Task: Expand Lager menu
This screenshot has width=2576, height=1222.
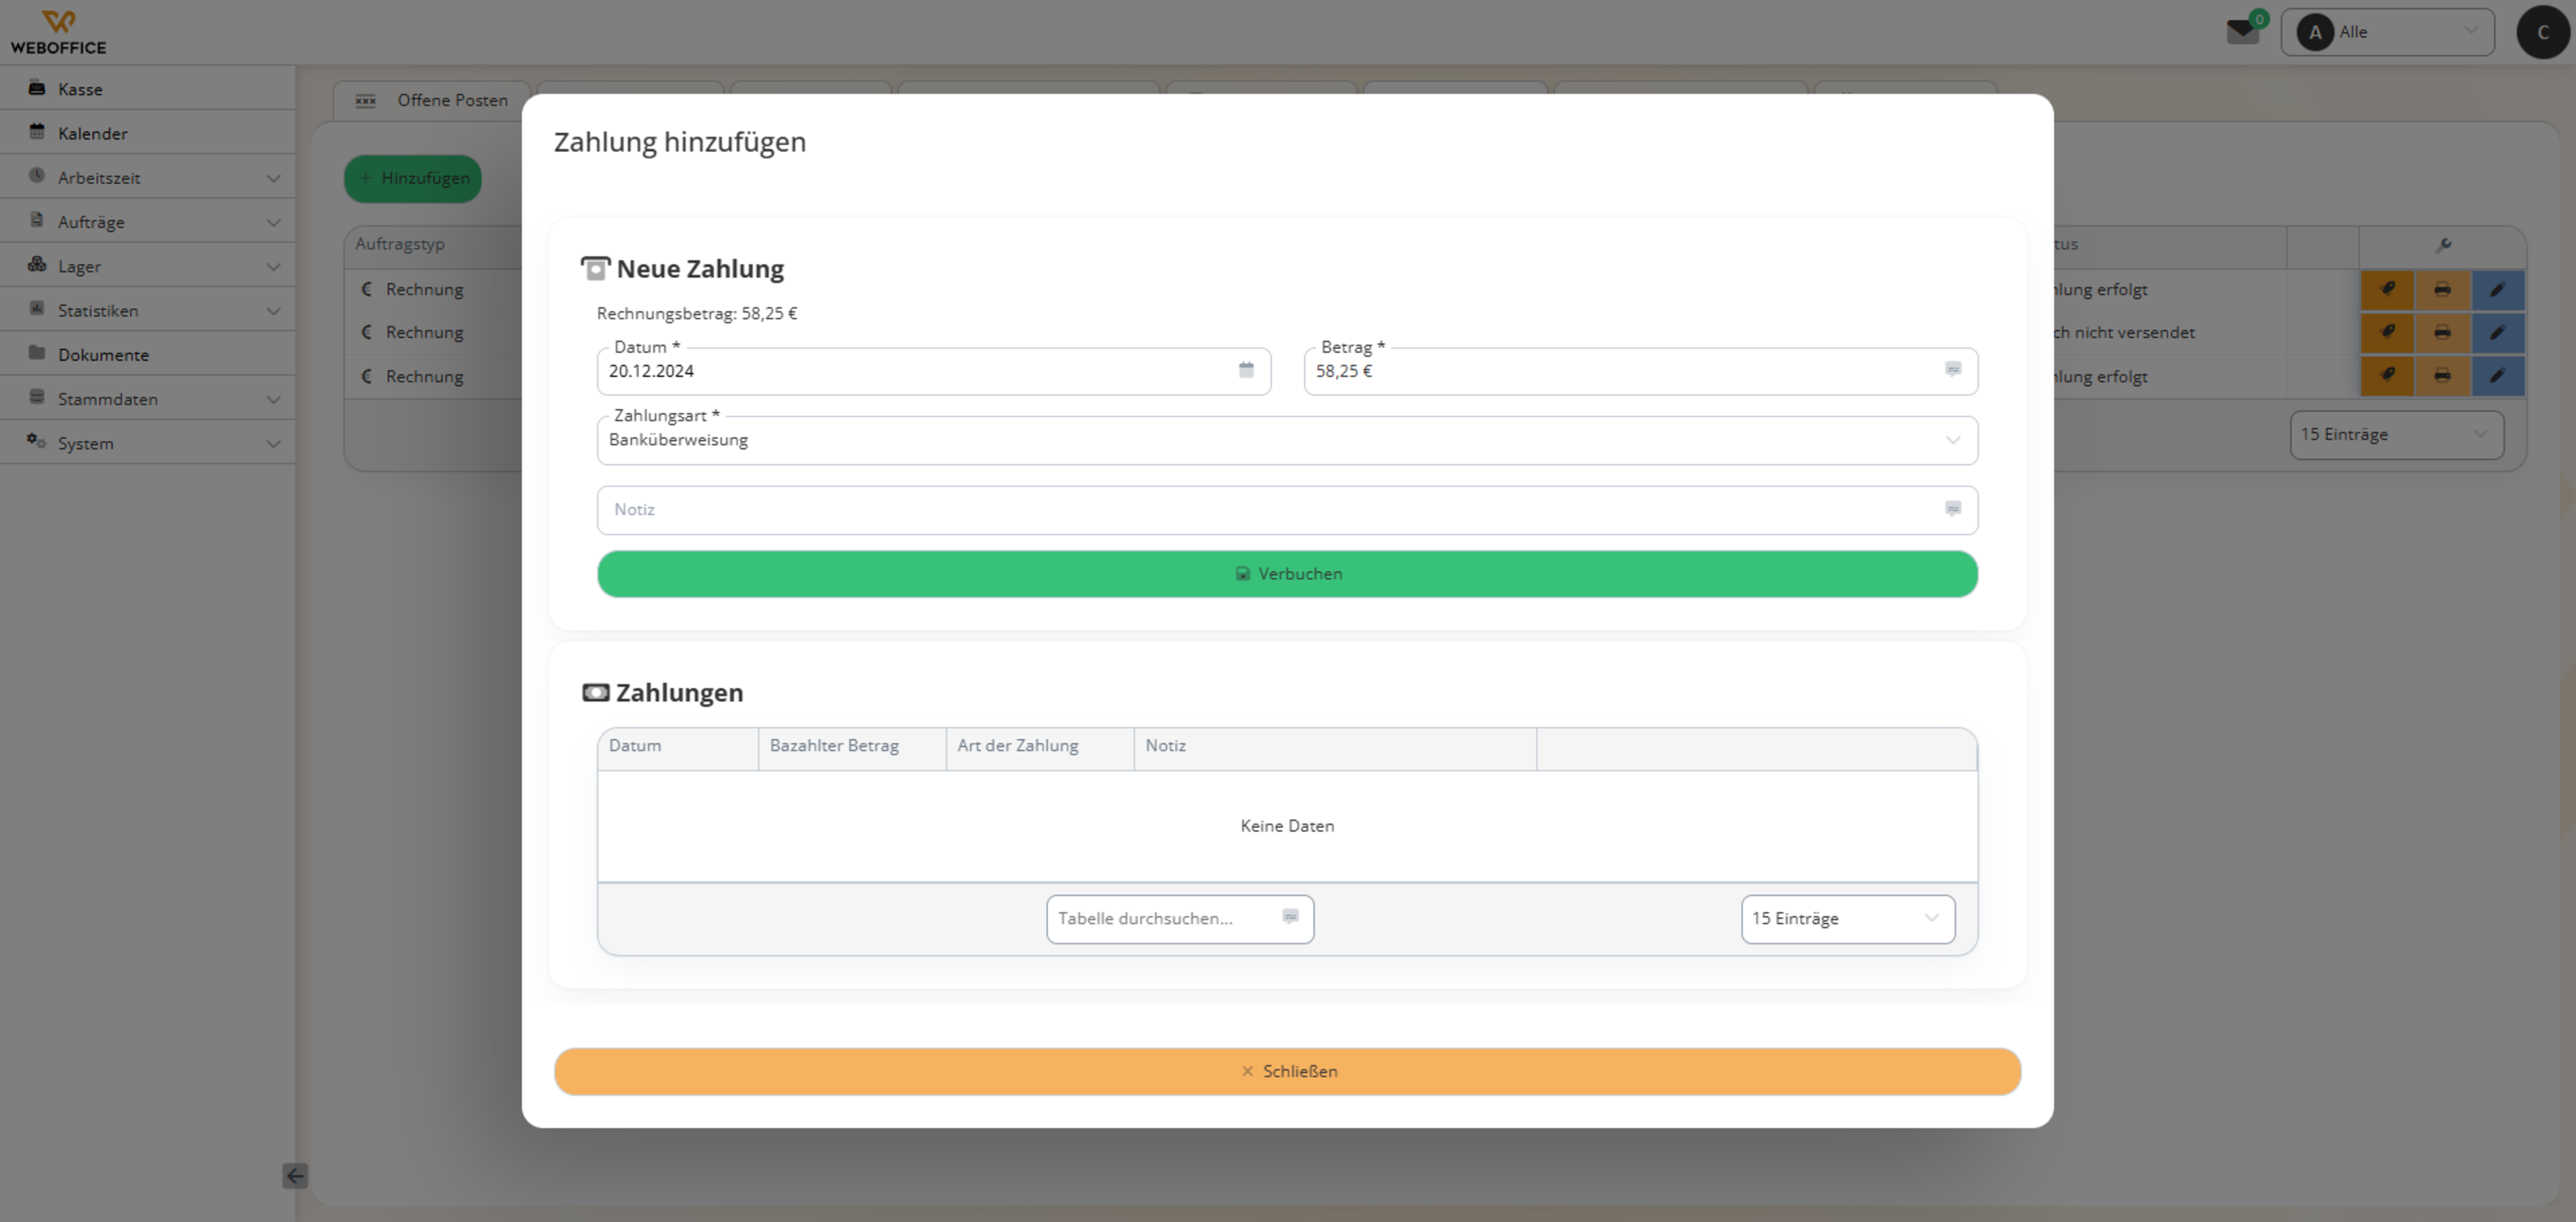Action: 147,266
